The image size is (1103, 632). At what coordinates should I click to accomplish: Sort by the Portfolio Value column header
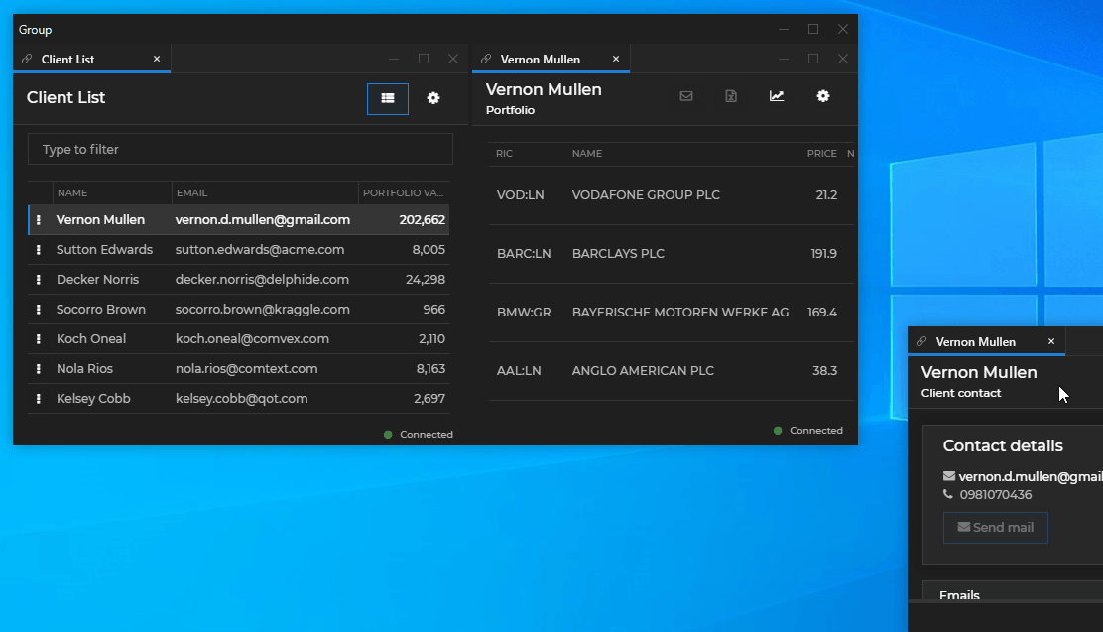click(x=403, y=193)
